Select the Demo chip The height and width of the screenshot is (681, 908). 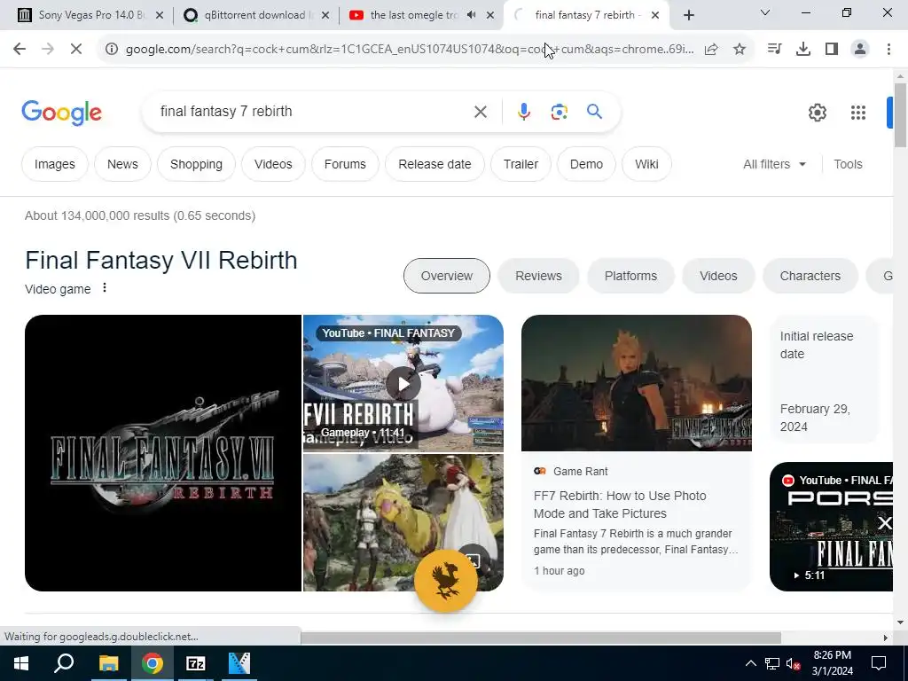(x=587, y=164)
